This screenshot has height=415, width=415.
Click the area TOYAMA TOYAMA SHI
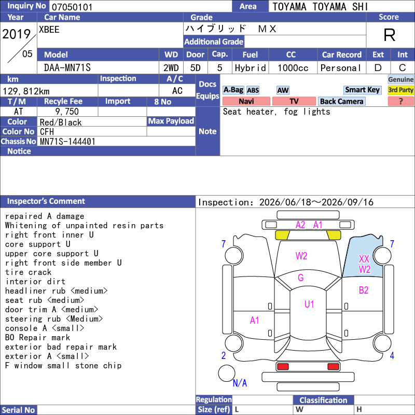320,7
